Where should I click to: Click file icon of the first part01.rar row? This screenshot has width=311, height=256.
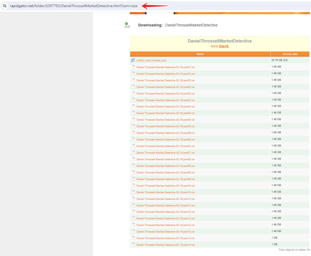(x=133, y=67)
